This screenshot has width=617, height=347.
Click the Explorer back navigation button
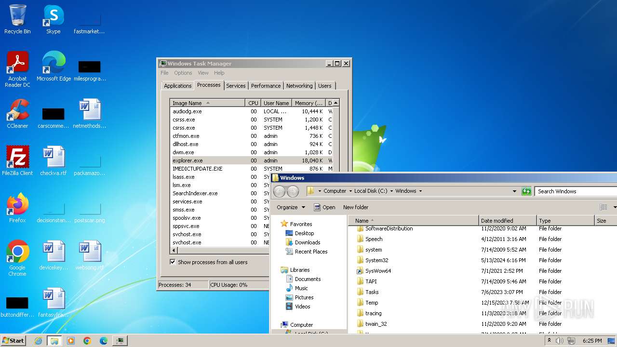279,191
